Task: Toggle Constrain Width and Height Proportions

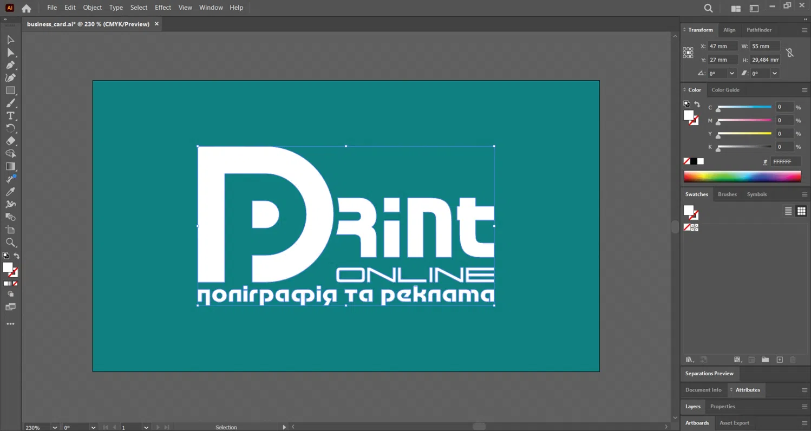Action: [790, 53]
